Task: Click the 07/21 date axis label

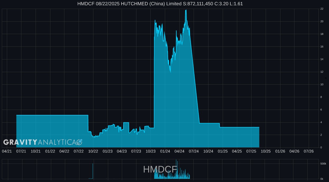Action: pos(21,151)
